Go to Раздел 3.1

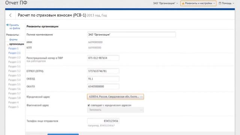(14, 66)
